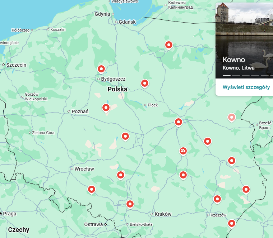Open the red pin directly below camera pin
This screenshot has height=238, width=273.
(183, 175)
